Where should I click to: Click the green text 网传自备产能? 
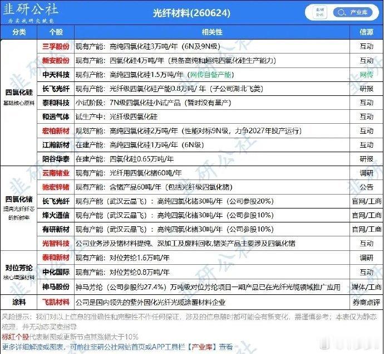pyautogui.click(x=210, y=75)
